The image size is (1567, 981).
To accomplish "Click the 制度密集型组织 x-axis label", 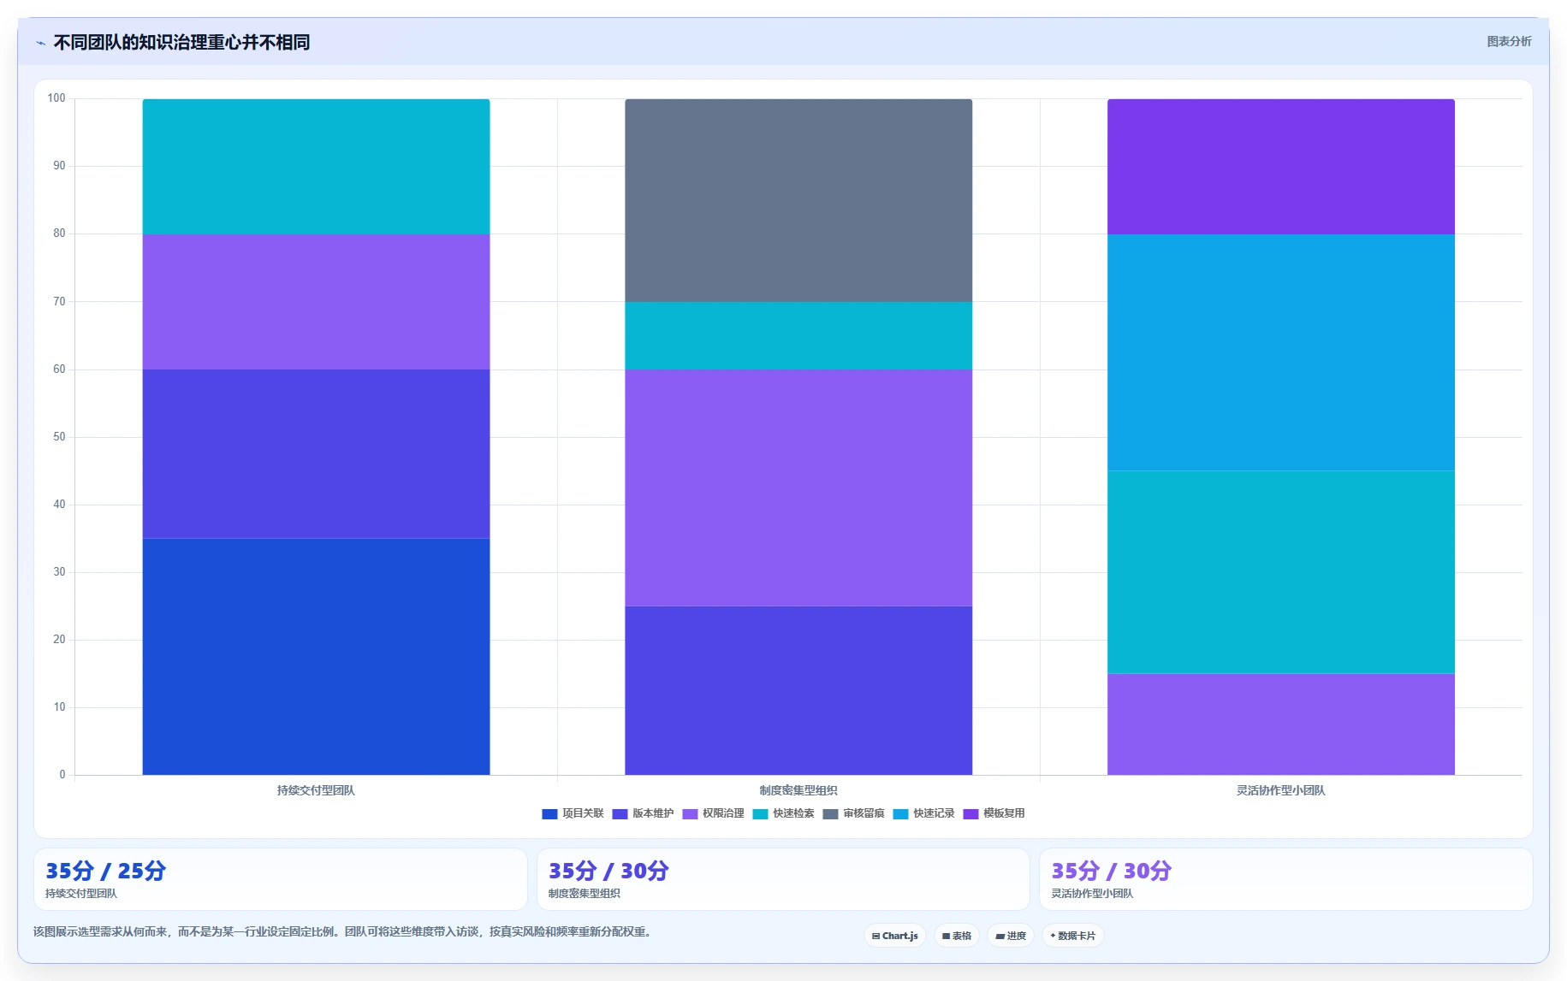I will tap(798, 790).
